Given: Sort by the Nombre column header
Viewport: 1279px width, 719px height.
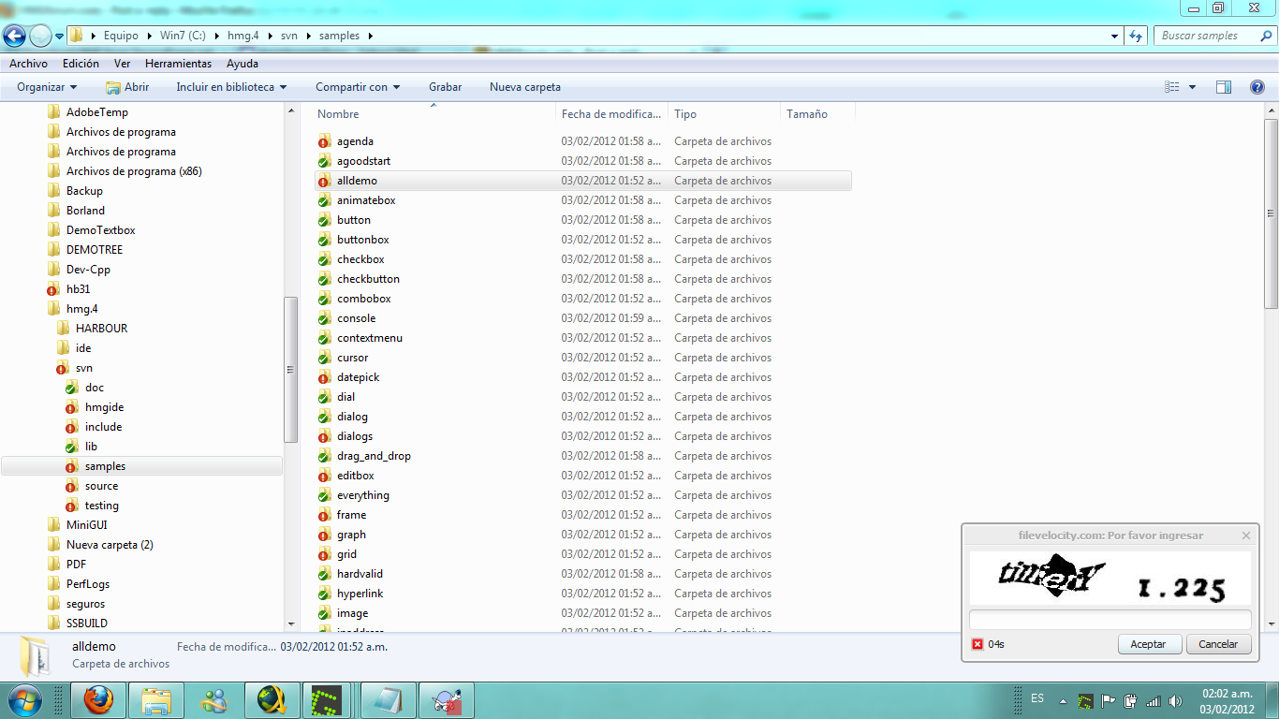Looking at the screenshot, I should [338, 114].
